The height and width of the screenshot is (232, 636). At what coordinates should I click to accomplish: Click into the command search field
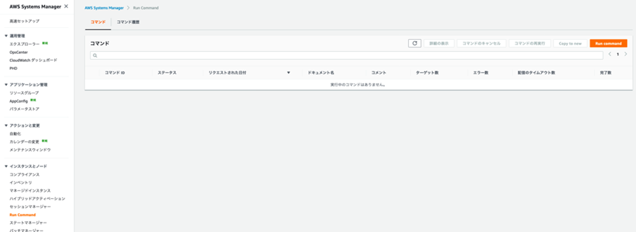346,56
